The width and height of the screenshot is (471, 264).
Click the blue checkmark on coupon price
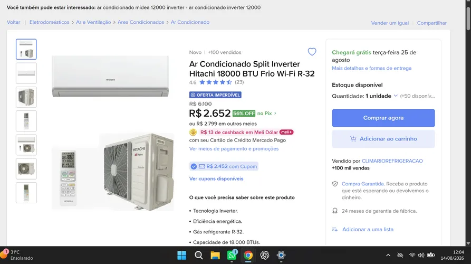point(194,166)
